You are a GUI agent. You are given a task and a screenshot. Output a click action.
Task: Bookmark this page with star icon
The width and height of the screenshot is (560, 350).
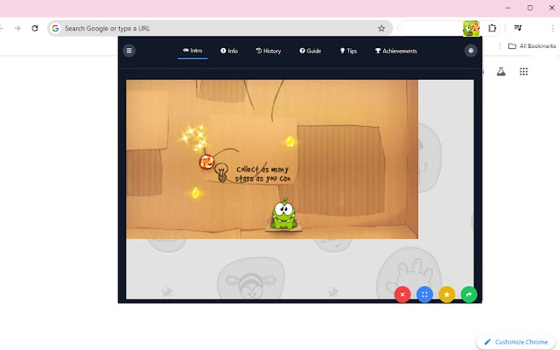(382, 28)
